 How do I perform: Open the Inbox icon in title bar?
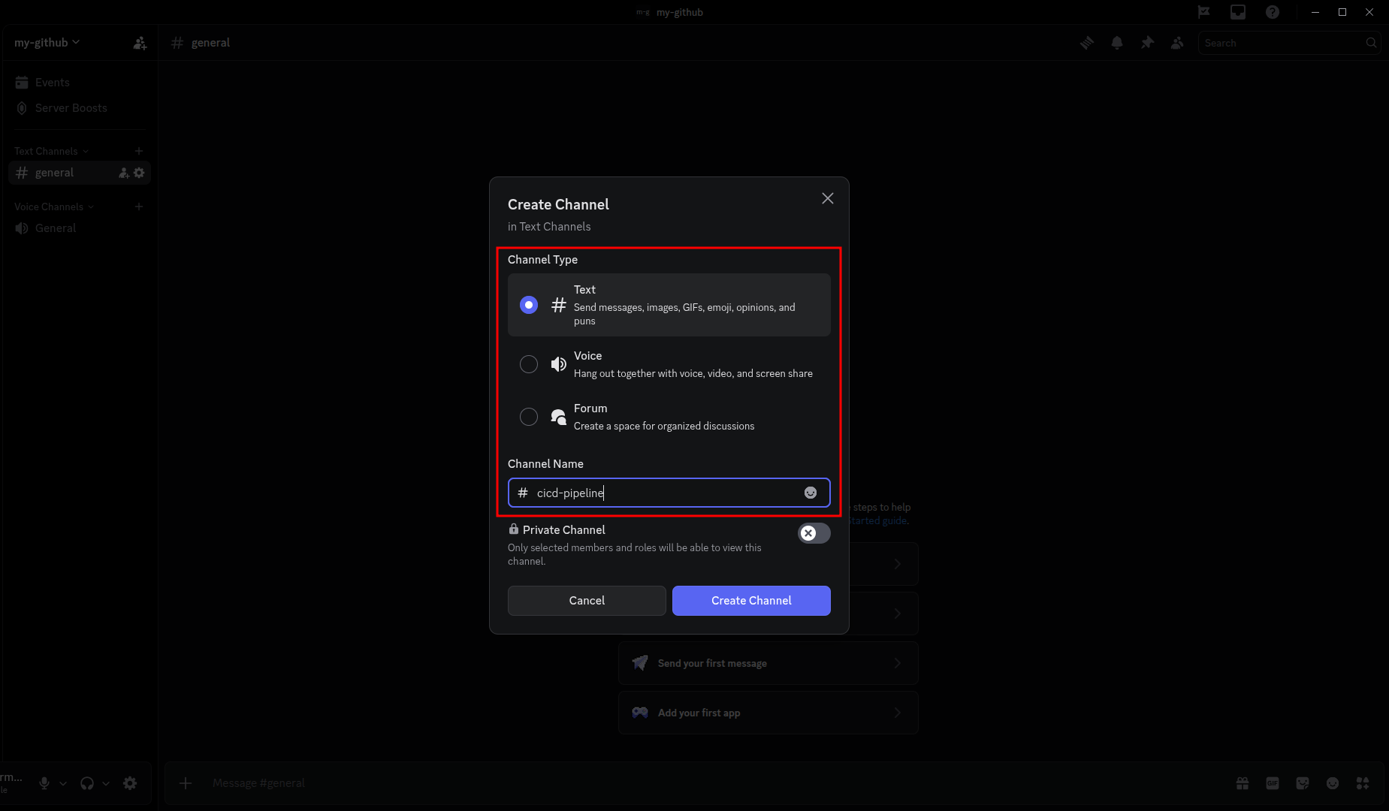tap(1238, 12)
